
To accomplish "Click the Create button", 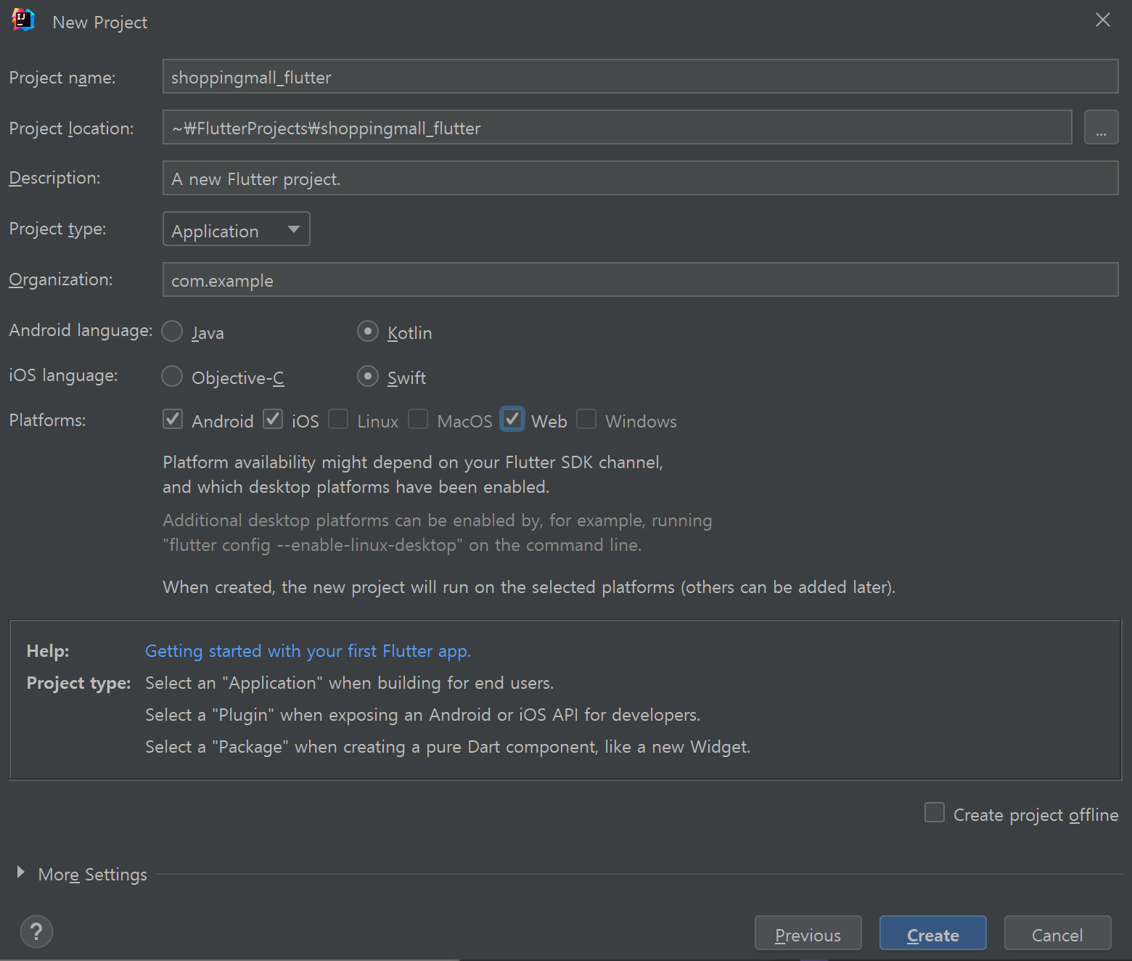I will (933, 933).
